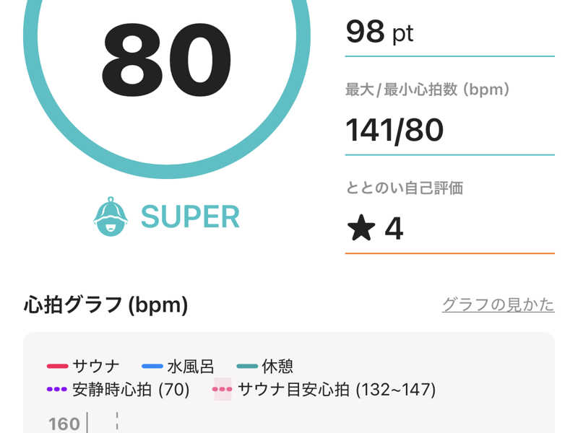Select the 休憩 legend text
578x433 pixels.
[277, 366]
